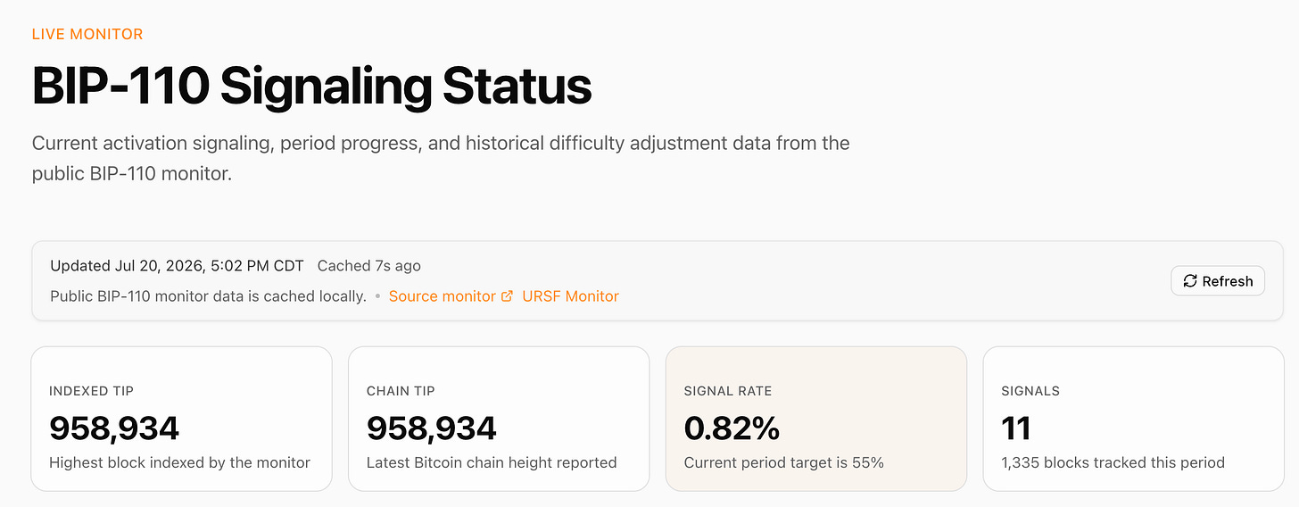Select the INDEXED TIP card label
The height and width of the screenshot is (507, 1299).
pyautogui.click(x=92, y=391)
